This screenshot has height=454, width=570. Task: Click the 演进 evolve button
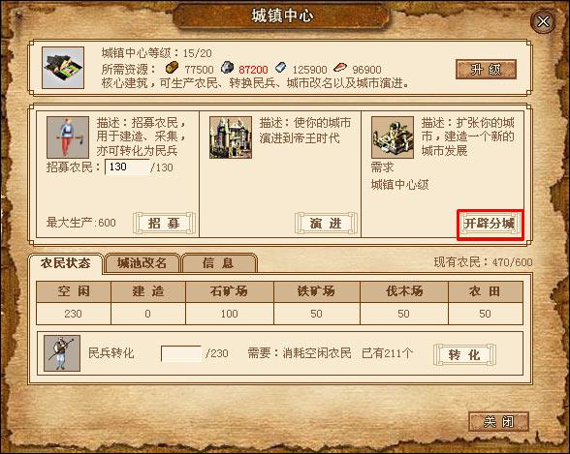tap(326, 224)
